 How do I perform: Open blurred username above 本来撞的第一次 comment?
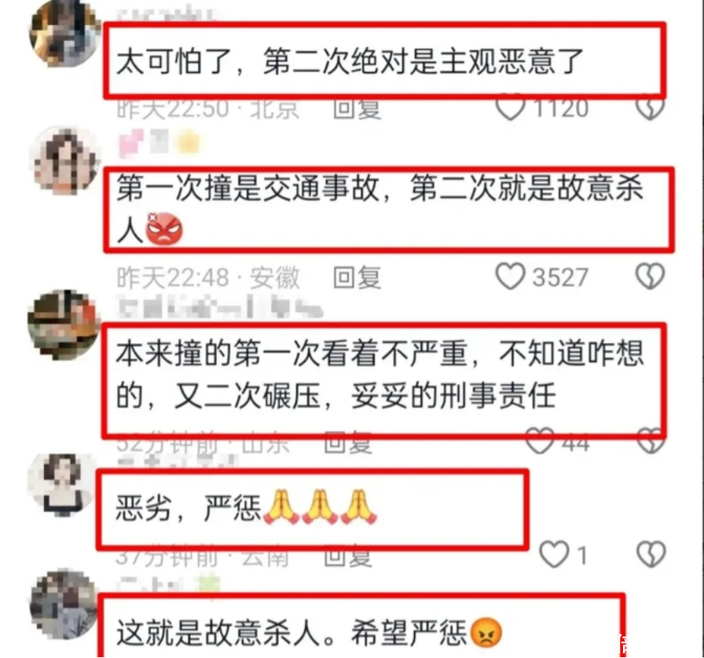coord(220,308)
